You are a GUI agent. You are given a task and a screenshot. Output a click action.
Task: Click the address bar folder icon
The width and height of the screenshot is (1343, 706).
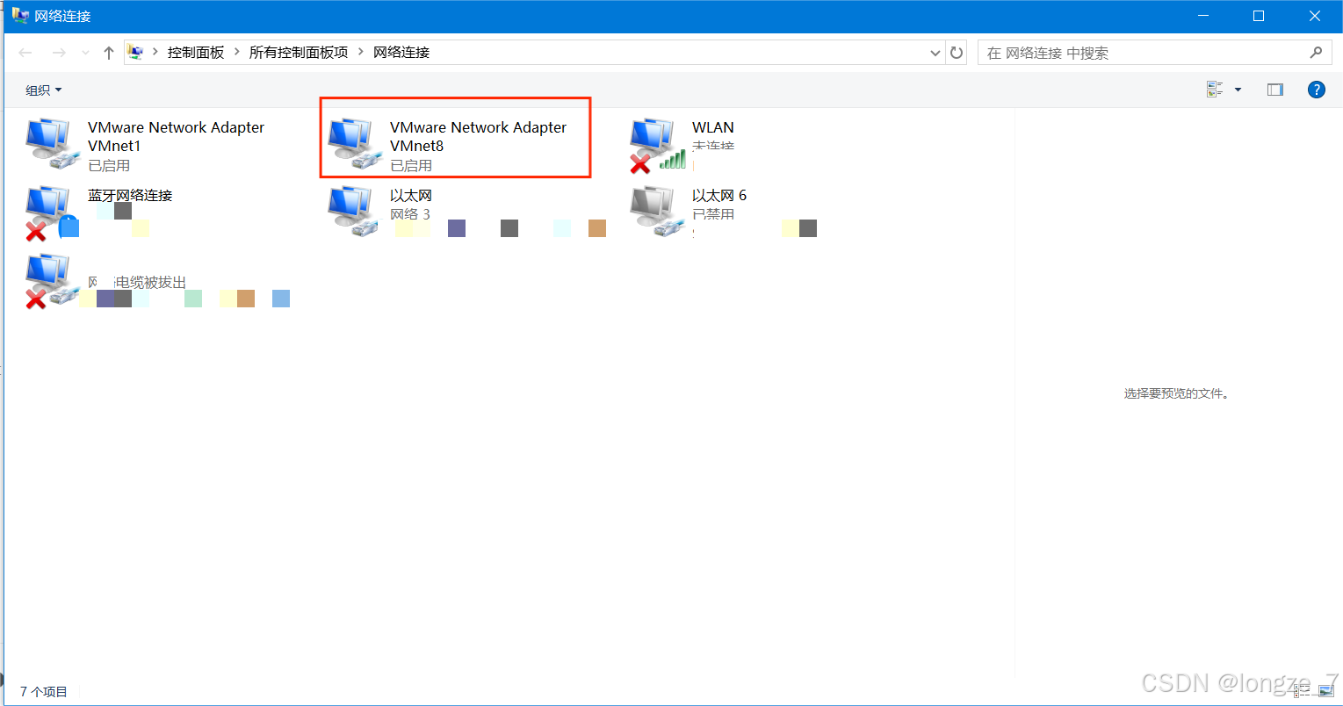(135, 53)
